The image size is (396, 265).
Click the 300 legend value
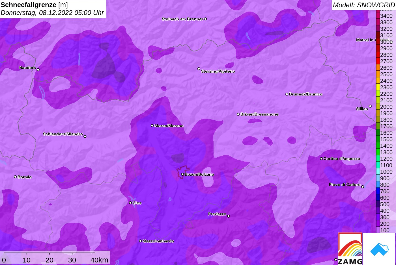click(385, 217)
